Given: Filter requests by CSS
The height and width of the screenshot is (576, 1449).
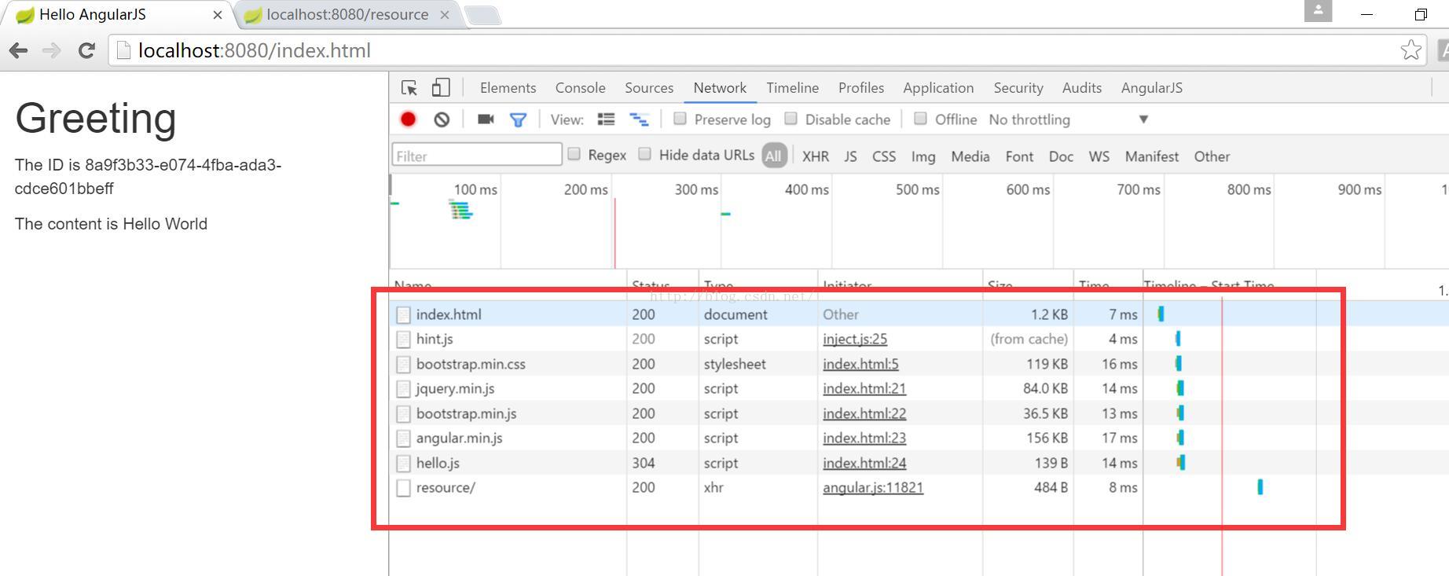Looking at the screenshot, I should 884,156.
